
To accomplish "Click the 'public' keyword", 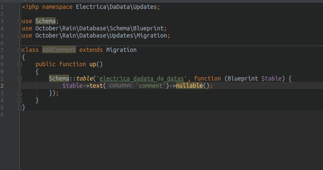I will pyautogui.click(x=46, y=64).
